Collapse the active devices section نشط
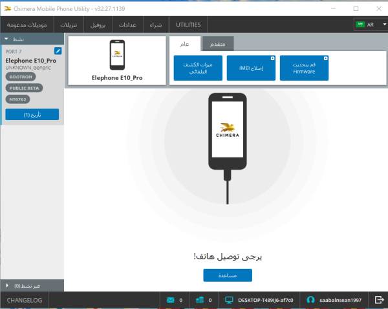 pyautogui.click(x=32, y=39)
